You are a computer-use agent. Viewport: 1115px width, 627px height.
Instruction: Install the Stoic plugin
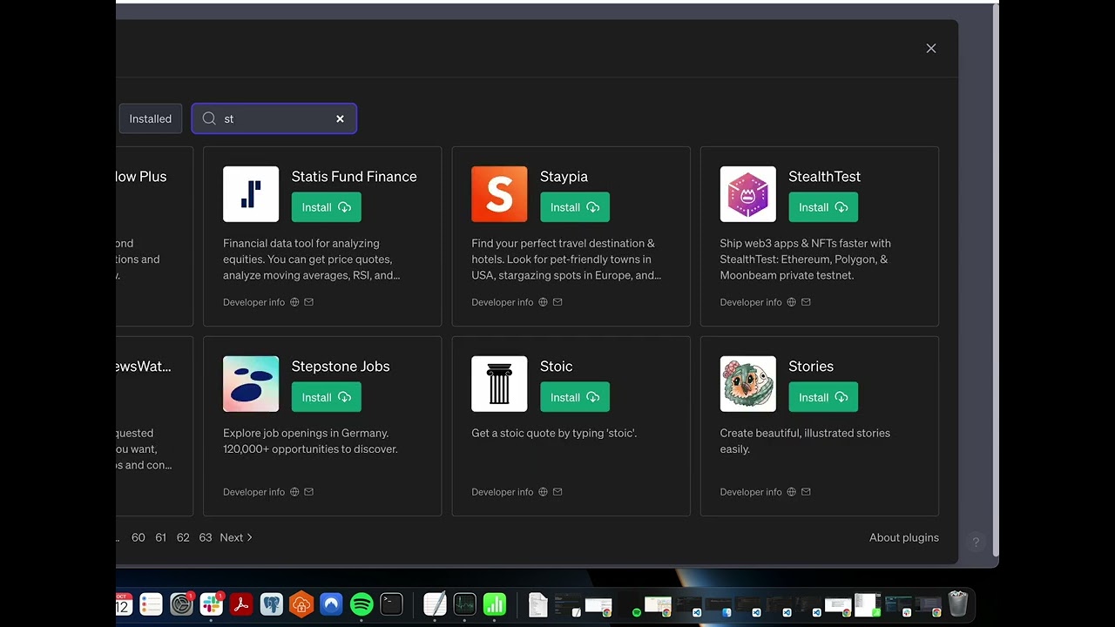pyautogui.click(x=575, y=397)
